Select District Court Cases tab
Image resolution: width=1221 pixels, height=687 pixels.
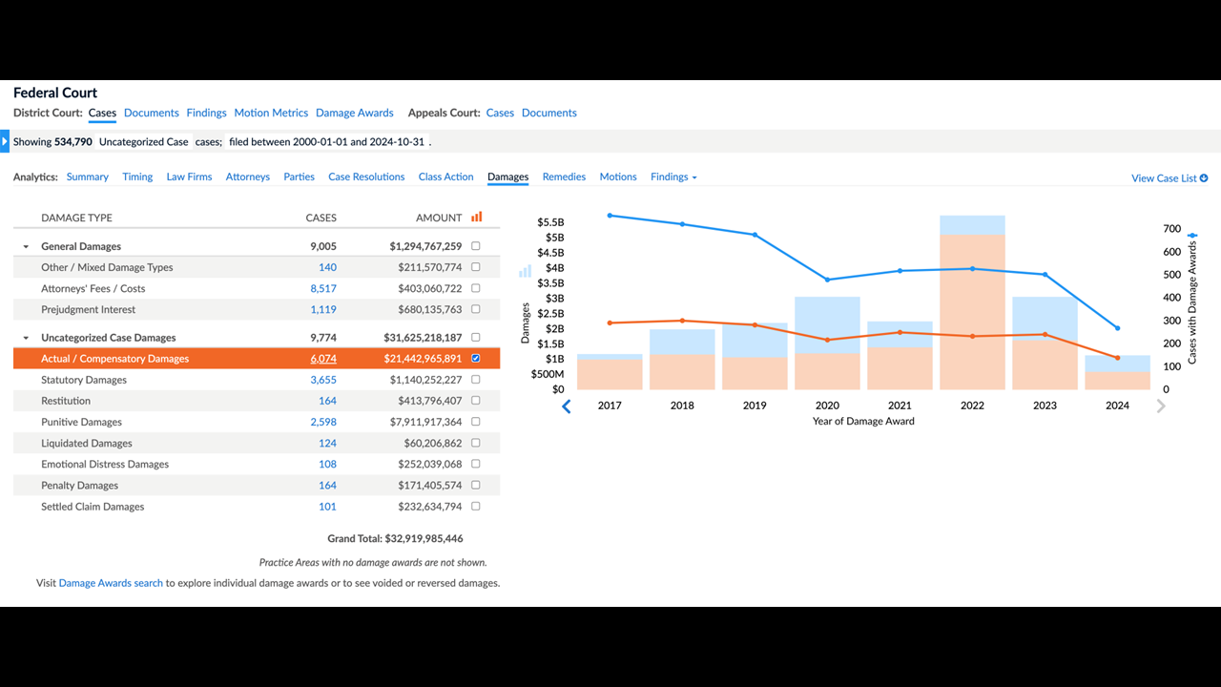tap(102, 113)
